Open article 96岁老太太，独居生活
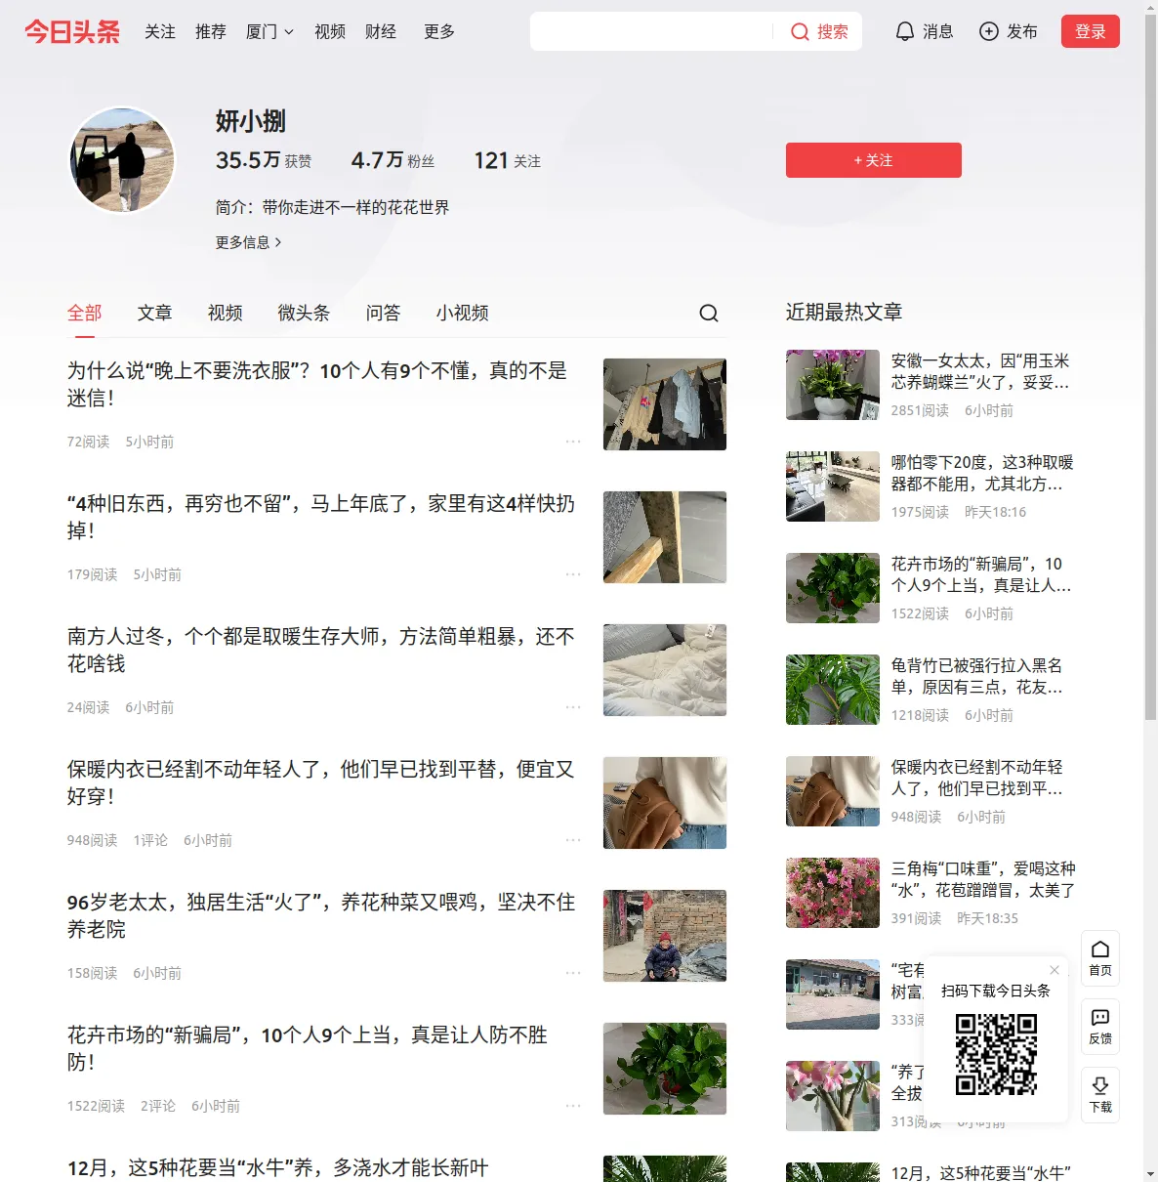 click(321, 915)
